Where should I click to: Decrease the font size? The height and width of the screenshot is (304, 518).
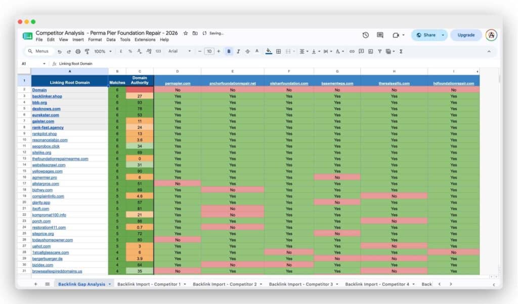(199, 52)
